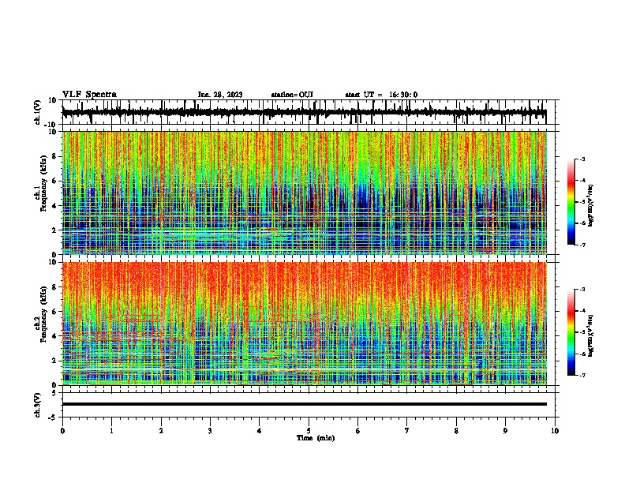Click the "10" tick on the time axis

555,431
